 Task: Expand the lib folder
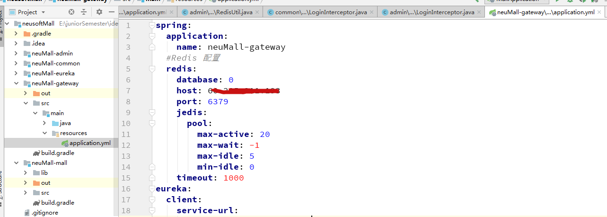(x=26, y=173)
